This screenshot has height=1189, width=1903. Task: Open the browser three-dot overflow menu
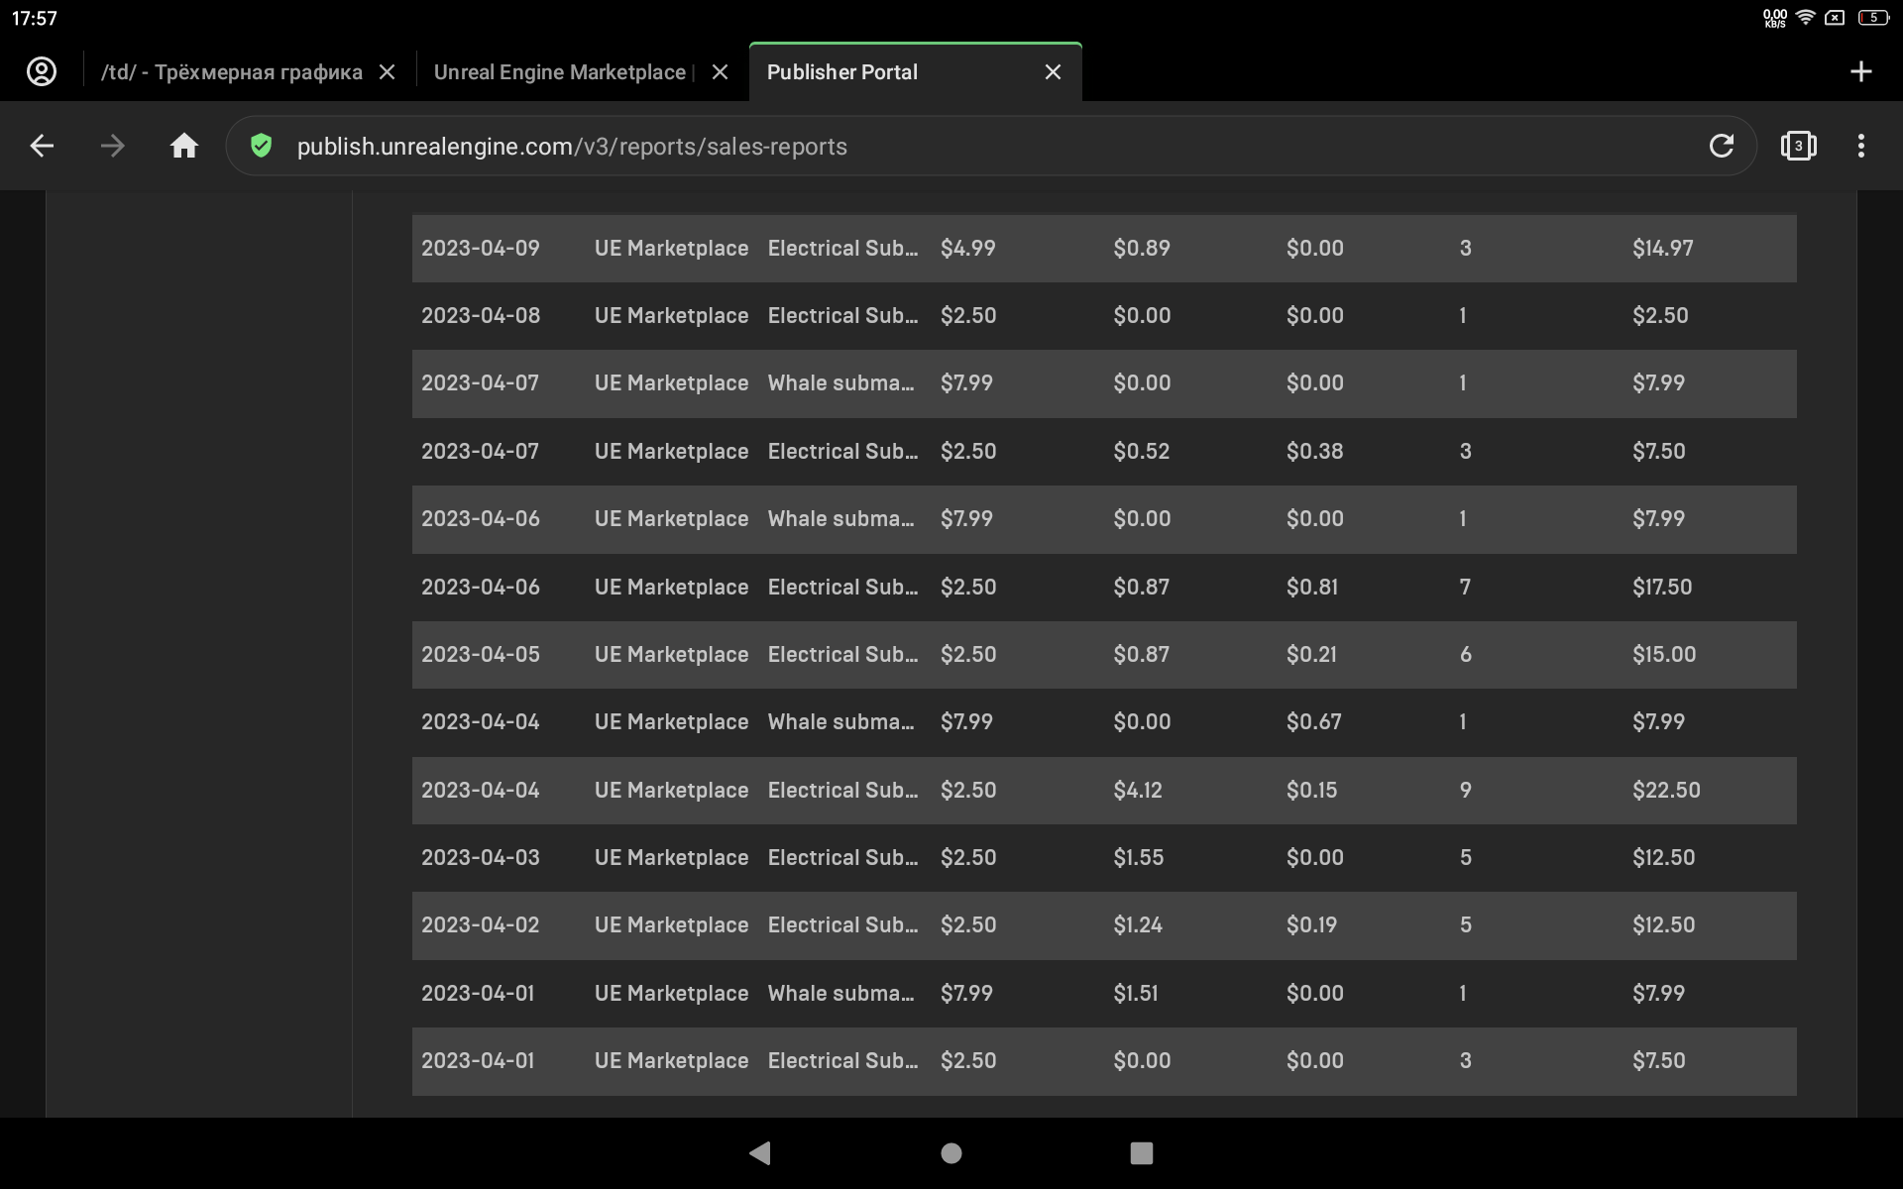(1860, 147)
